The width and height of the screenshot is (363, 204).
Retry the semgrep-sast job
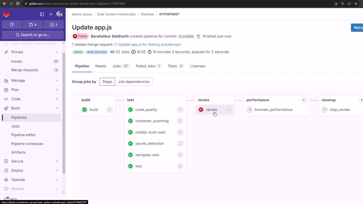[x=180, y=155]
